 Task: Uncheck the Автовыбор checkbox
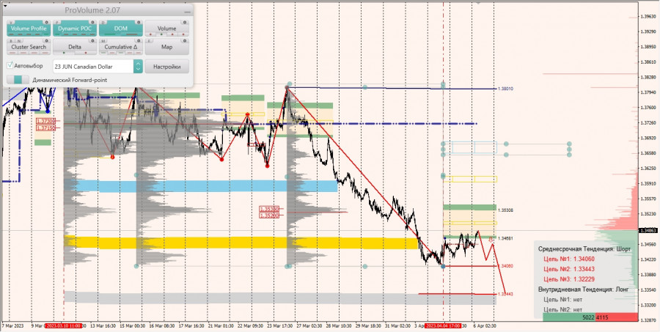click(10, 66)
